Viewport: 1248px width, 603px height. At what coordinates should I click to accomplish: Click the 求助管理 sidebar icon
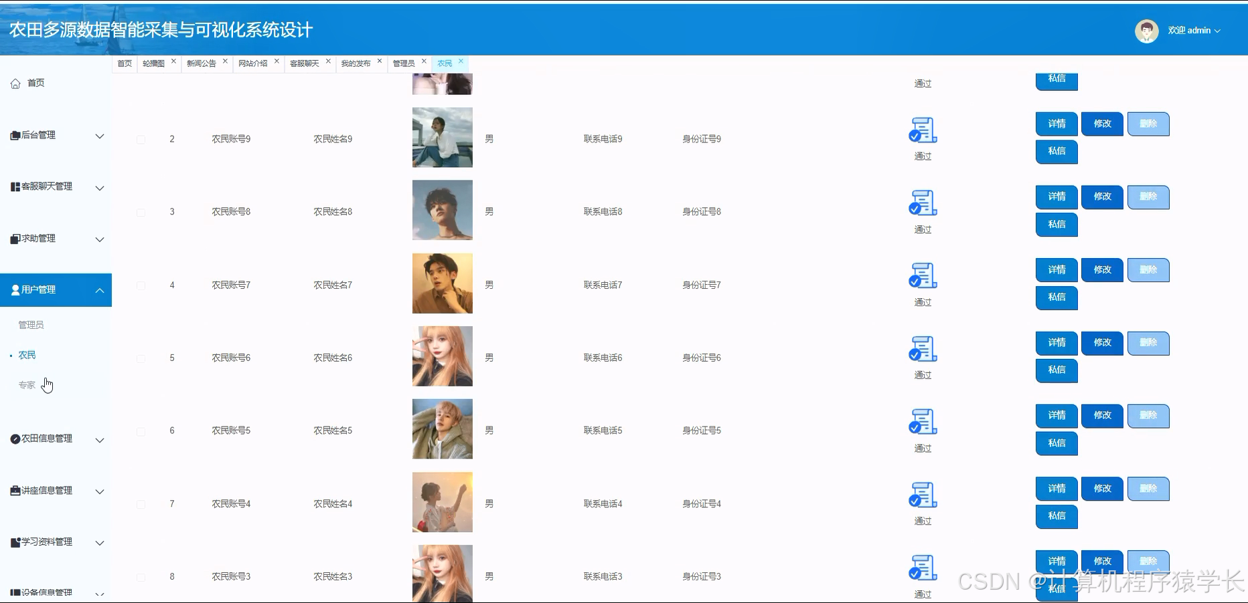[15, 239]
